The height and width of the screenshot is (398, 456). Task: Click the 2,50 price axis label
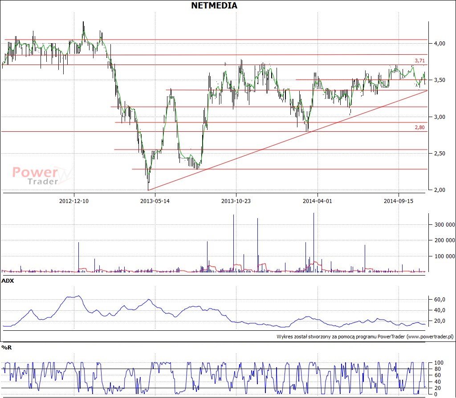click(440, 154)
